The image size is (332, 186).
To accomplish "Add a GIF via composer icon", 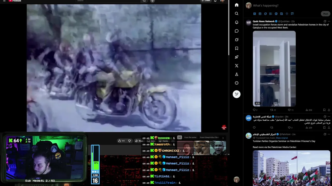I will 260,14.
